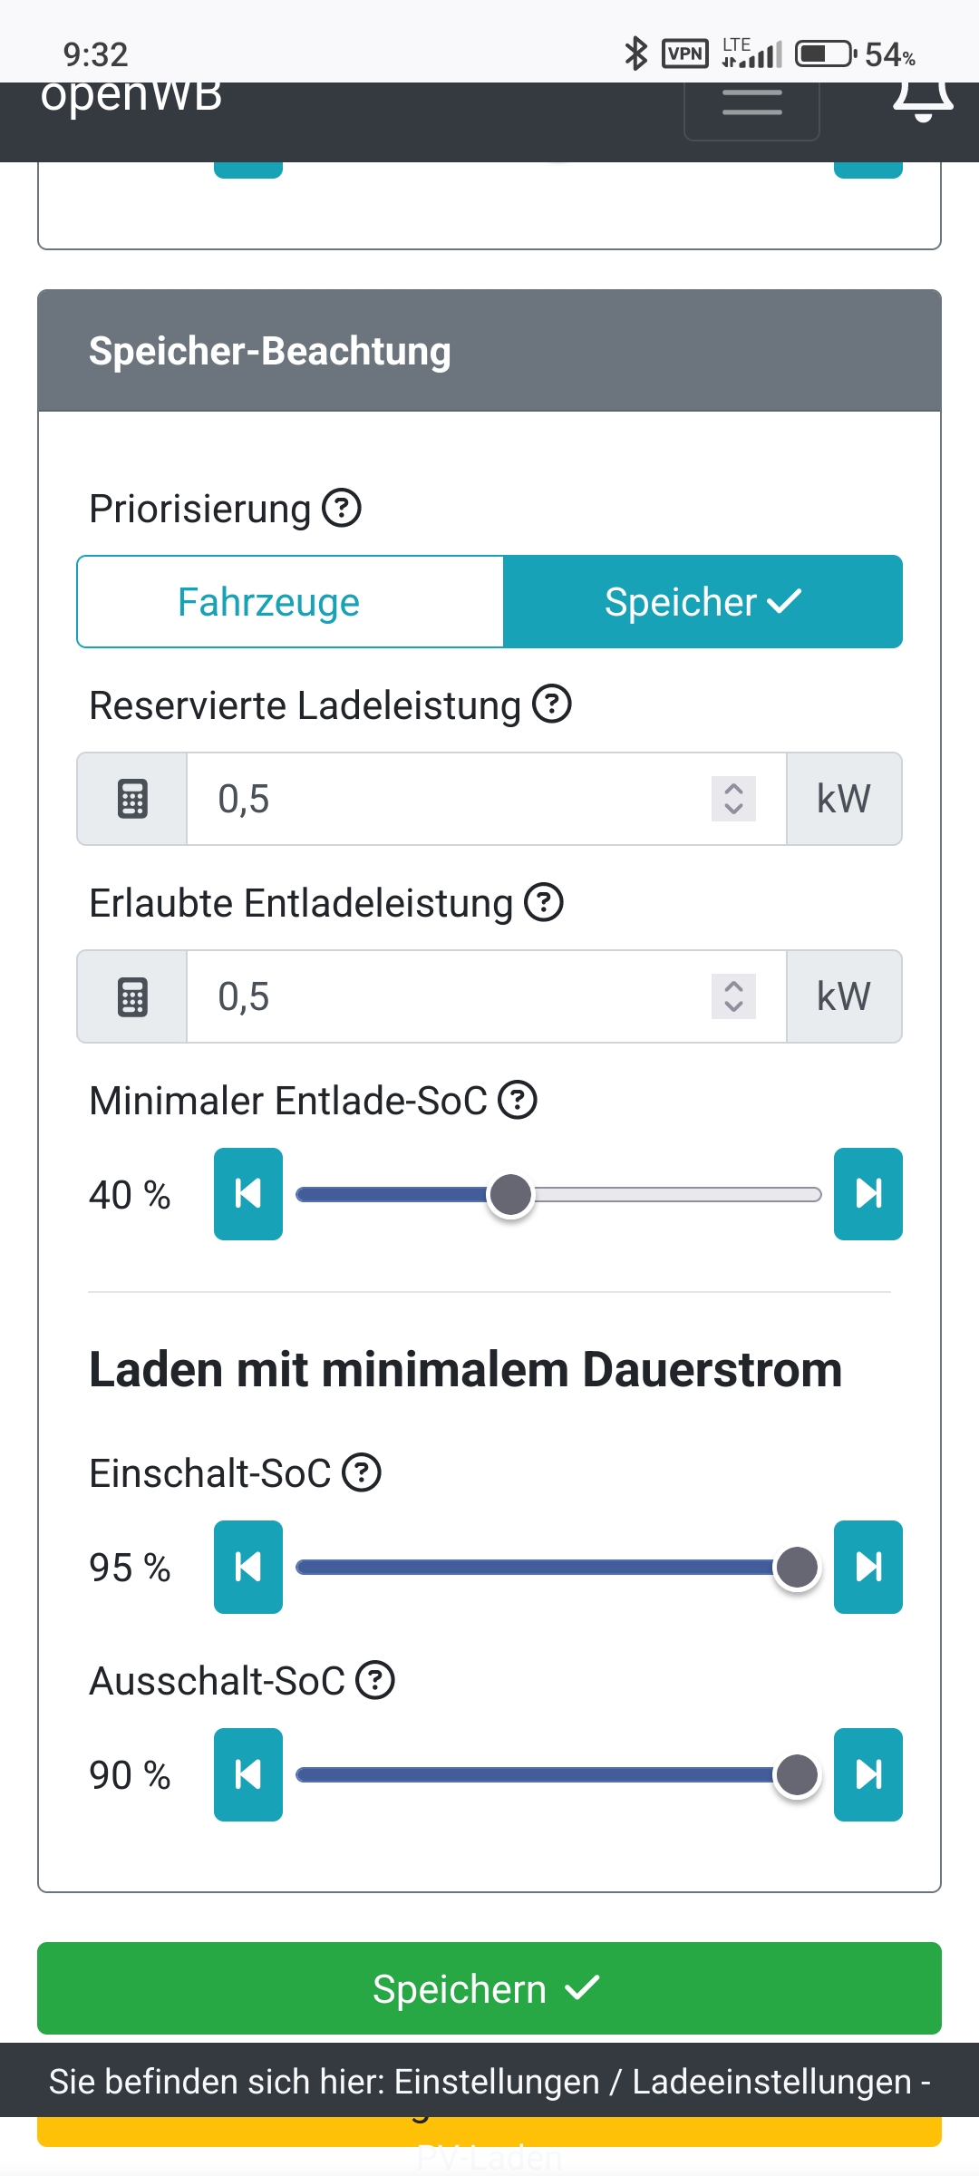The image size is (979, 2176).
Task: Decrease Ausschalt-SoC with step-back button
Action: (248, 1774)
